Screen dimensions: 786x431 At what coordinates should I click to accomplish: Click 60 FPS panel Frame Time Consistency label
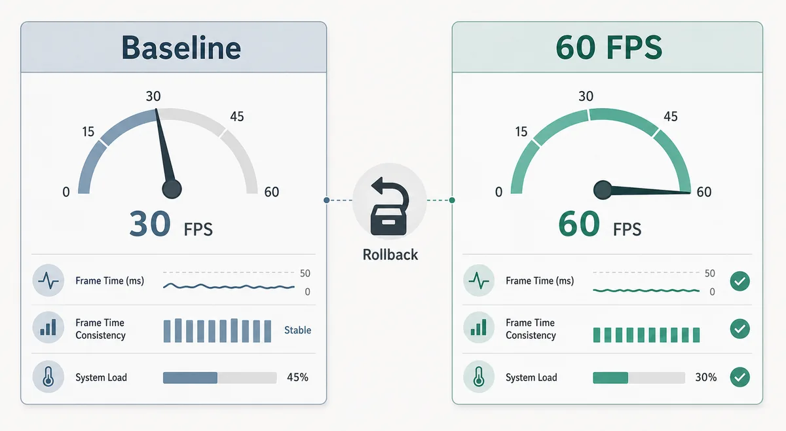(531, 329)
